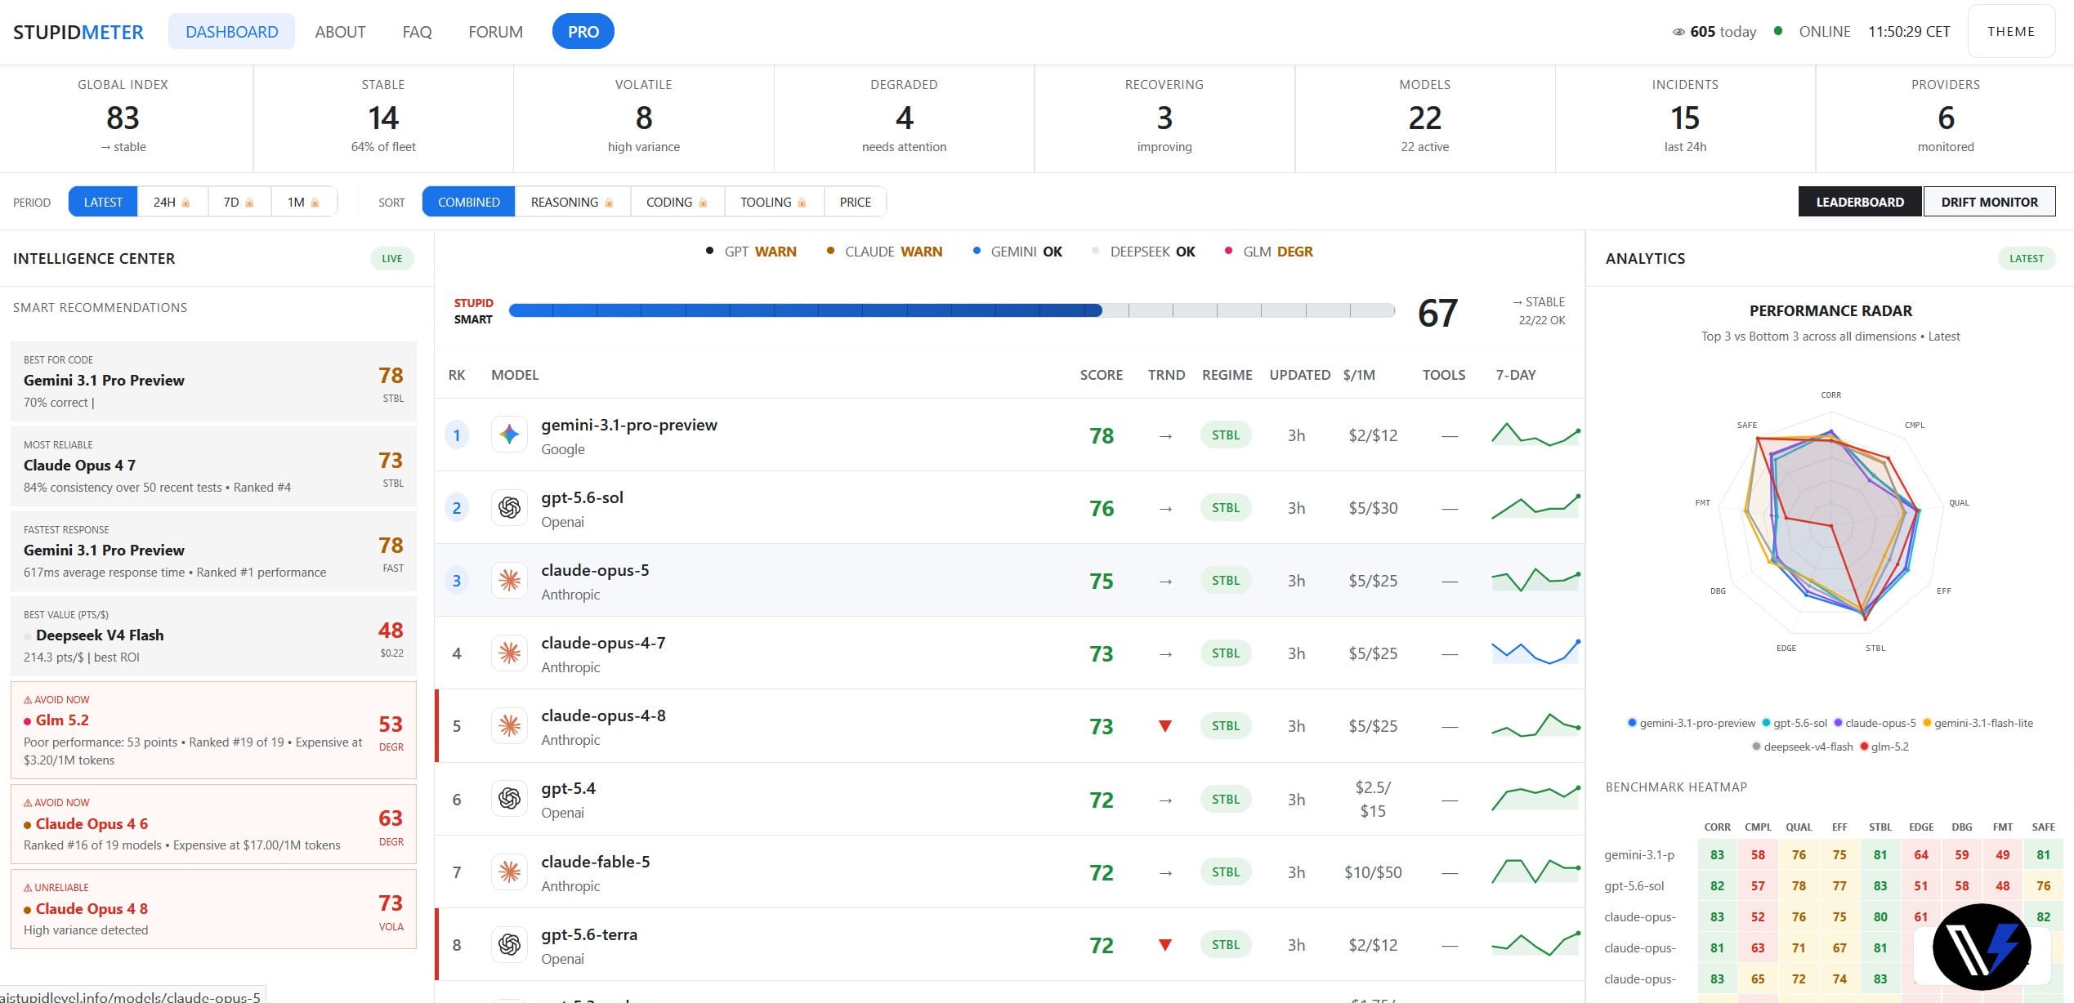The width and height of the screenshot is (2074, 1003).
Task: Select the 24H period filter
Action: click(x=172, y=202)
